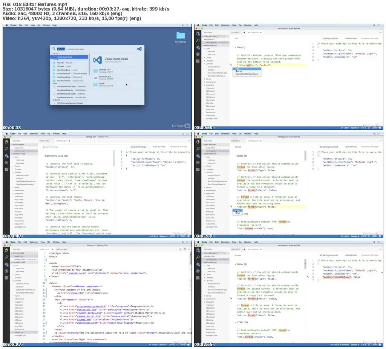The image size is (386, 349).
Task: Click Extensions icon in the 00:01:49 frame
Action: (x=6, y=169)
